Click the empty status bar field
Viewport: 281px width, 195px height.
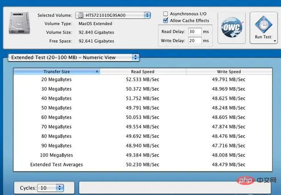click(174, 187)
